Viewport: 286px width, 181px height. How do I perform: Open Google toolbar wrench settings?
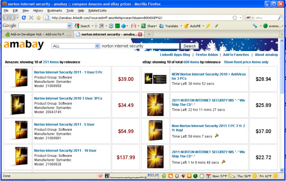coord(255,26)
